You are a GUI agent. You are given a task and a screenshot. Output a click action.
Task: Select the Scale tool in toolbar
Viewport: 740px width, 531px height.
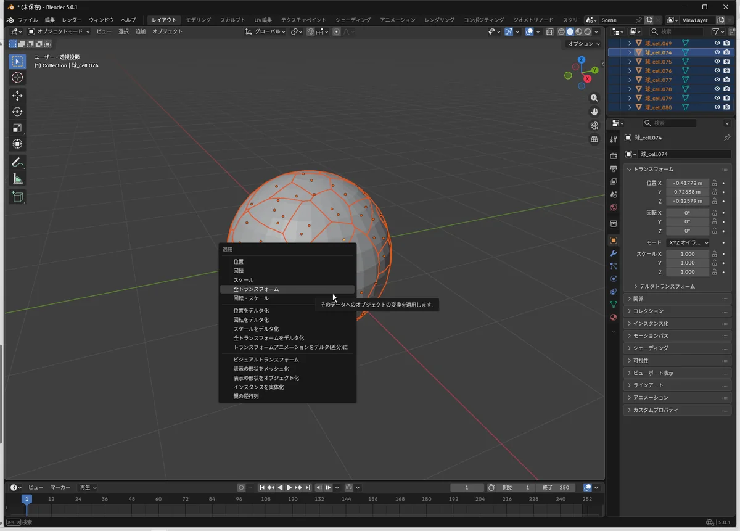17,128
